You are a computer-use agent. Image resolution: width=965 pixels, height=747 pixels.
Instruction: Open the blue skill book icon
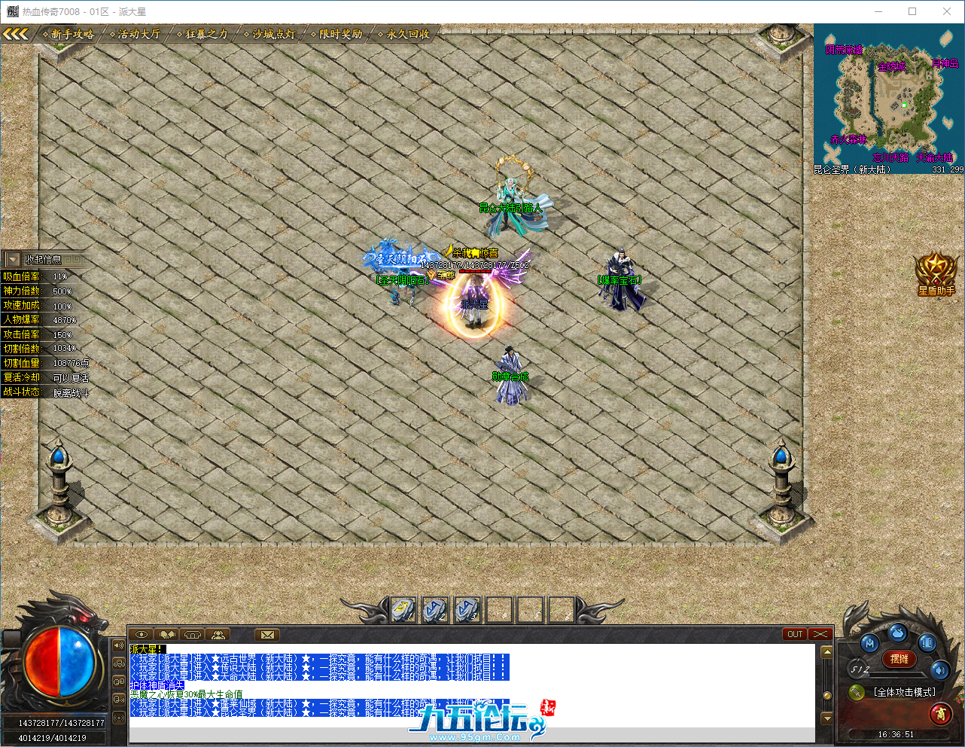pyautogui.click(x=927, y=643)
